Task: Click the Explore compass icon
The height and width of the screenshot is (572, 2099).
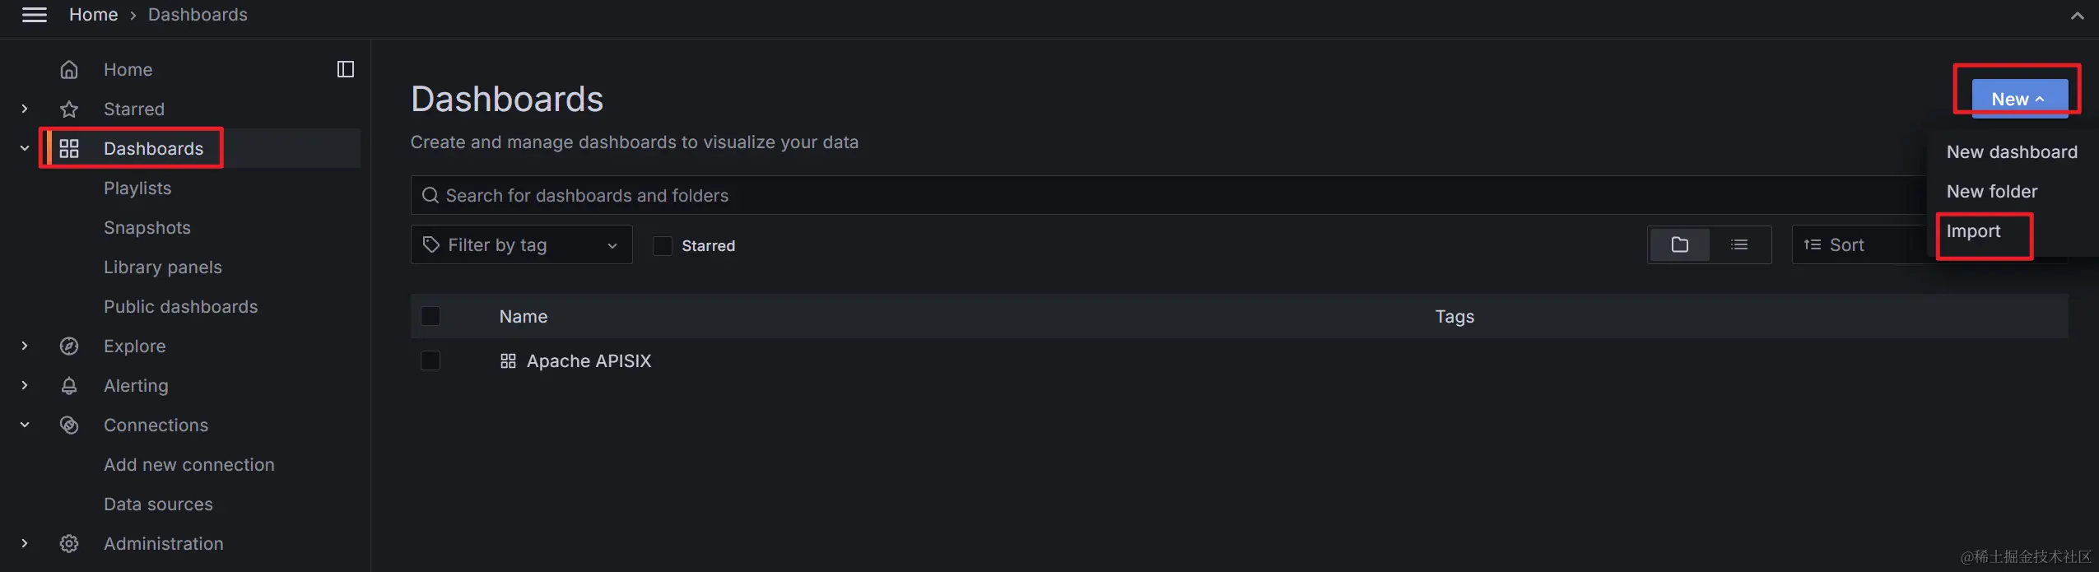Action: pos(69,346)
